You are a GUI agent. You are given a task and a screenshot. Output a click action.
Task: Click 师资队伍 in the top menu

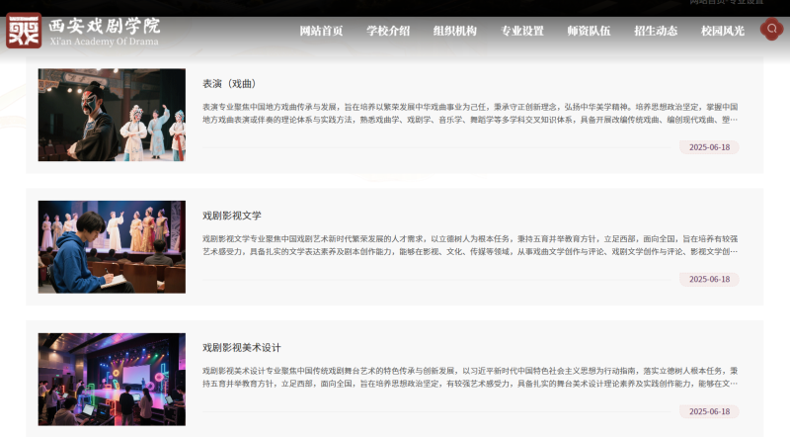tap(589, 31)
